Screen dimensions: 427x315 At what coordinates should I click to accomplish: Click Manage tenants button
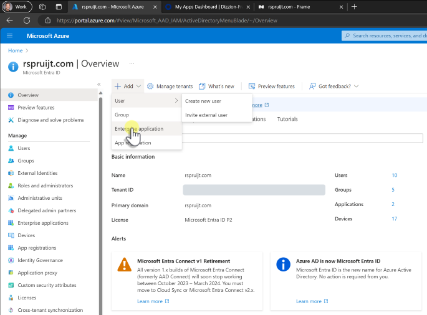pyautogui.click(x=170, y=87)
